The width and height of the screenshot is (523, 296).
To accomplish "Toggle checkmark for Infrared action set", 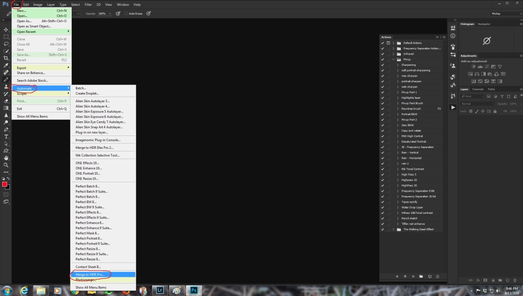I will pyautogui.click(x=383, y=54).
